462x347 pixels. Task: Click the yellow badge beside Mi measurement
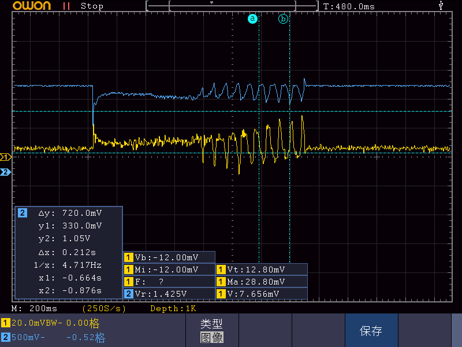pos(128,270)
